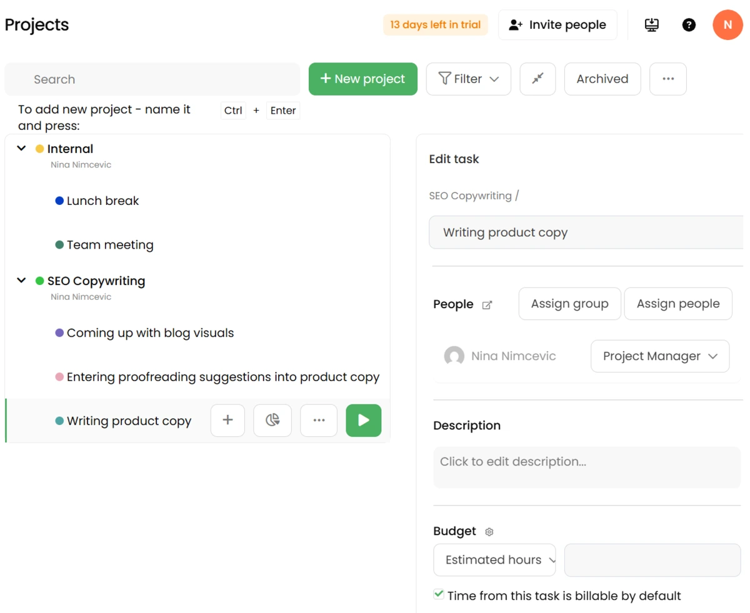
Task: Open the budget settings gear icon
Action: (x=489, y=532)
